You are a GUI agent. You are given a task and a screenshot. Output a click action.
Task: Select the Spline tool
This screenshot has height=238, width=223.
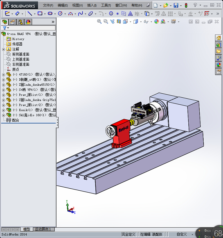pyautogui.click(x=81, y=14)
